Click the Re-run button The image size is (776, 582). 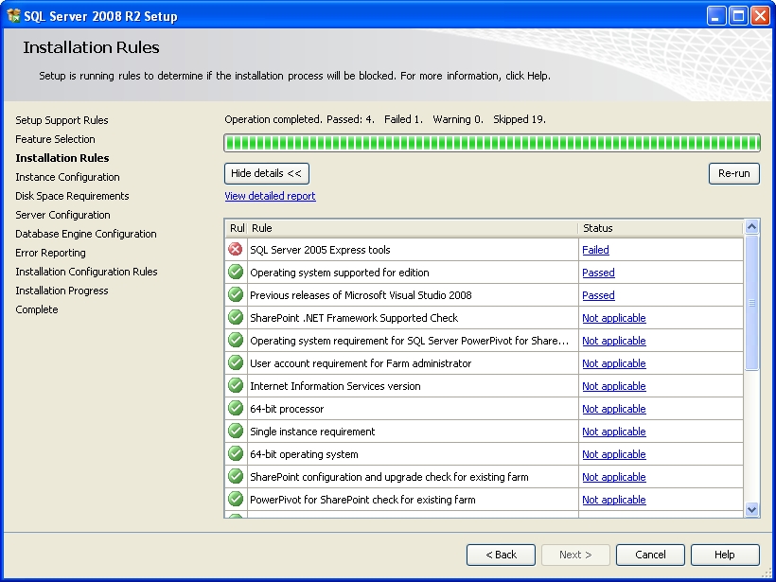tap(734, 174)
